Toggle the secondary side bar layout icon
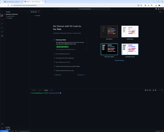This screenshot has width=164, height=132. click(x=161, y=9)
